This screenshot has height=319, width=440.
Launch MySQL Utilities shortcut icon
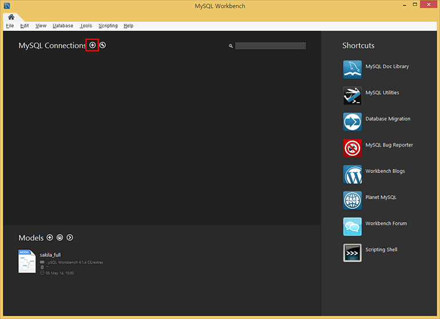352,95
